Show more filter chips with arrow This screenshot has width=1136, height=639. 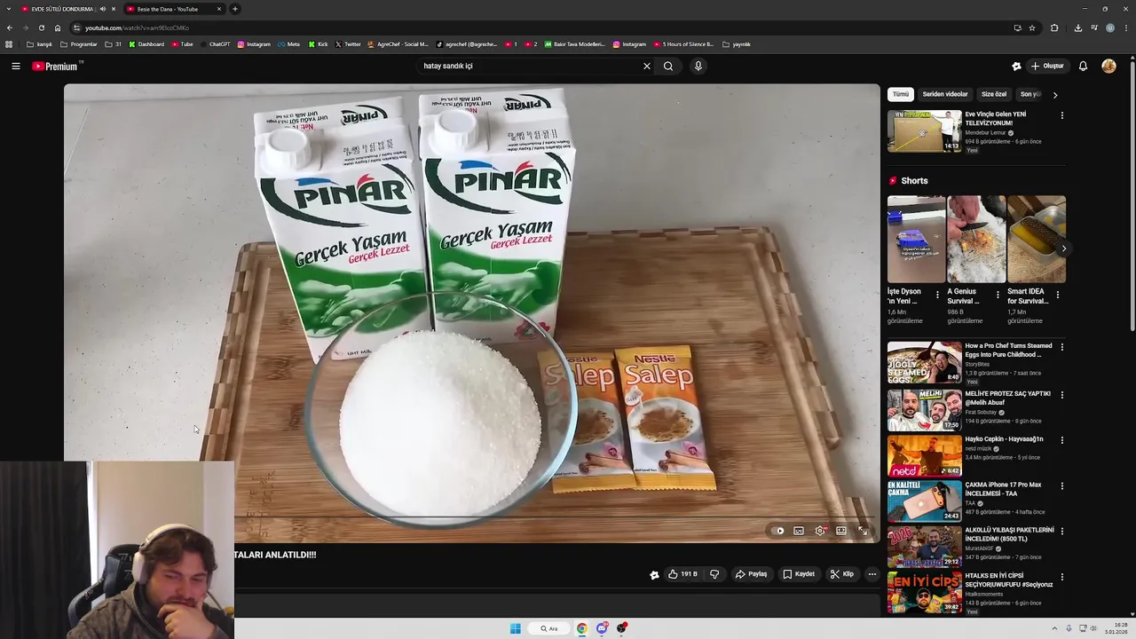[1054, 94]
